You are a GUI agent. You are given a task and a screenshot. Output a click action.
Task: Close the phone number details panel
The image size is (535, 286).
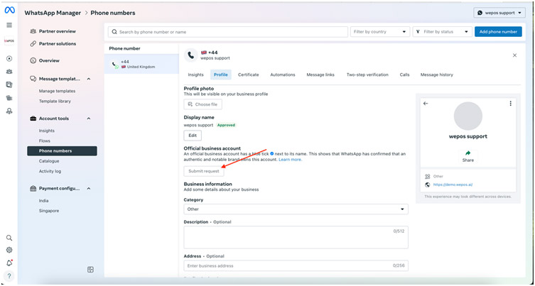tap(514, 55)
